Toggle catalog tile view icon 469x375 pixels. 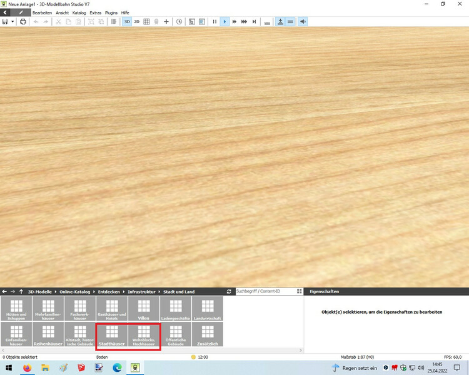coord(300,291)
